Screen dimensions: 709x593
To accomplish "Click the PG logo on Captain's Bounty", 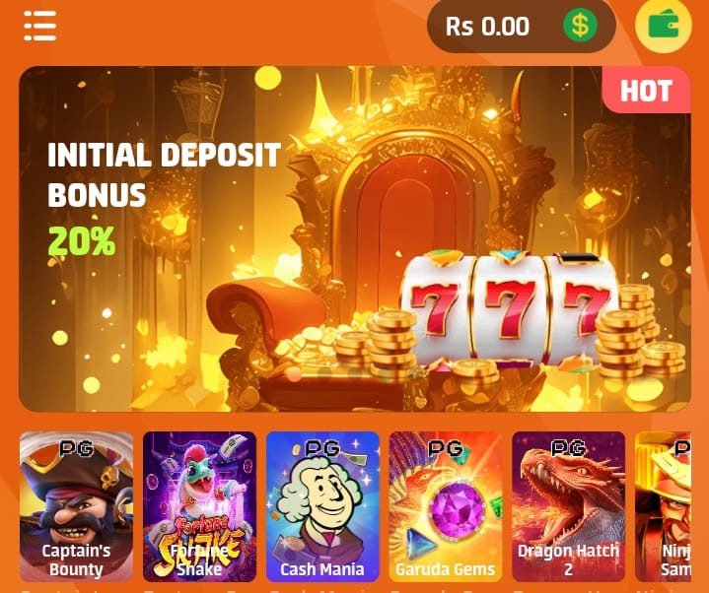I will click(76, 448).
